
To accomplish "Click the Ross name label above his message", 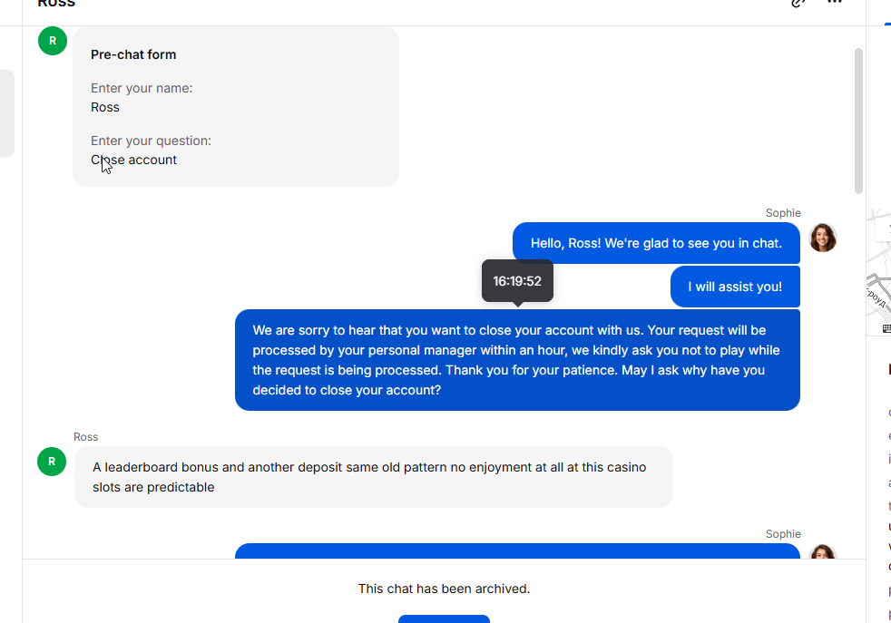I will click(86, 437).
